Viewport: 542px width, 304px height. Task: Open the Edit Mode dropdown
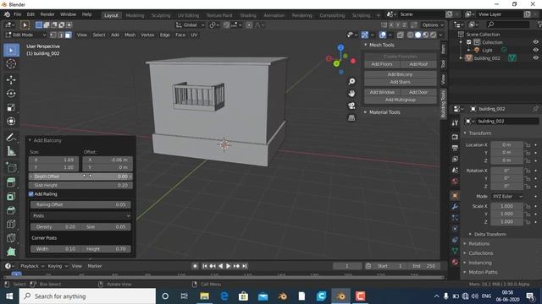click(25, 35)
